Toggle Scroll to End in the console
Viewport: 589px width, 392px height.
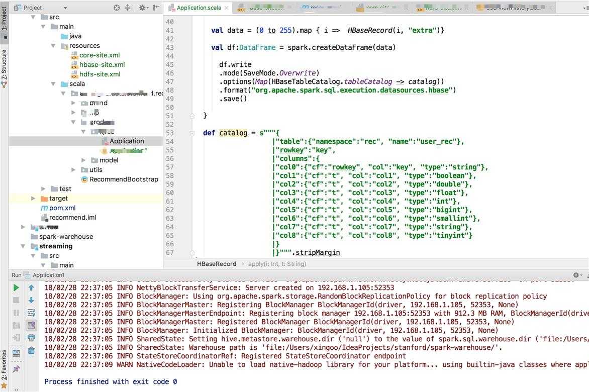click(x=31, y=325)
